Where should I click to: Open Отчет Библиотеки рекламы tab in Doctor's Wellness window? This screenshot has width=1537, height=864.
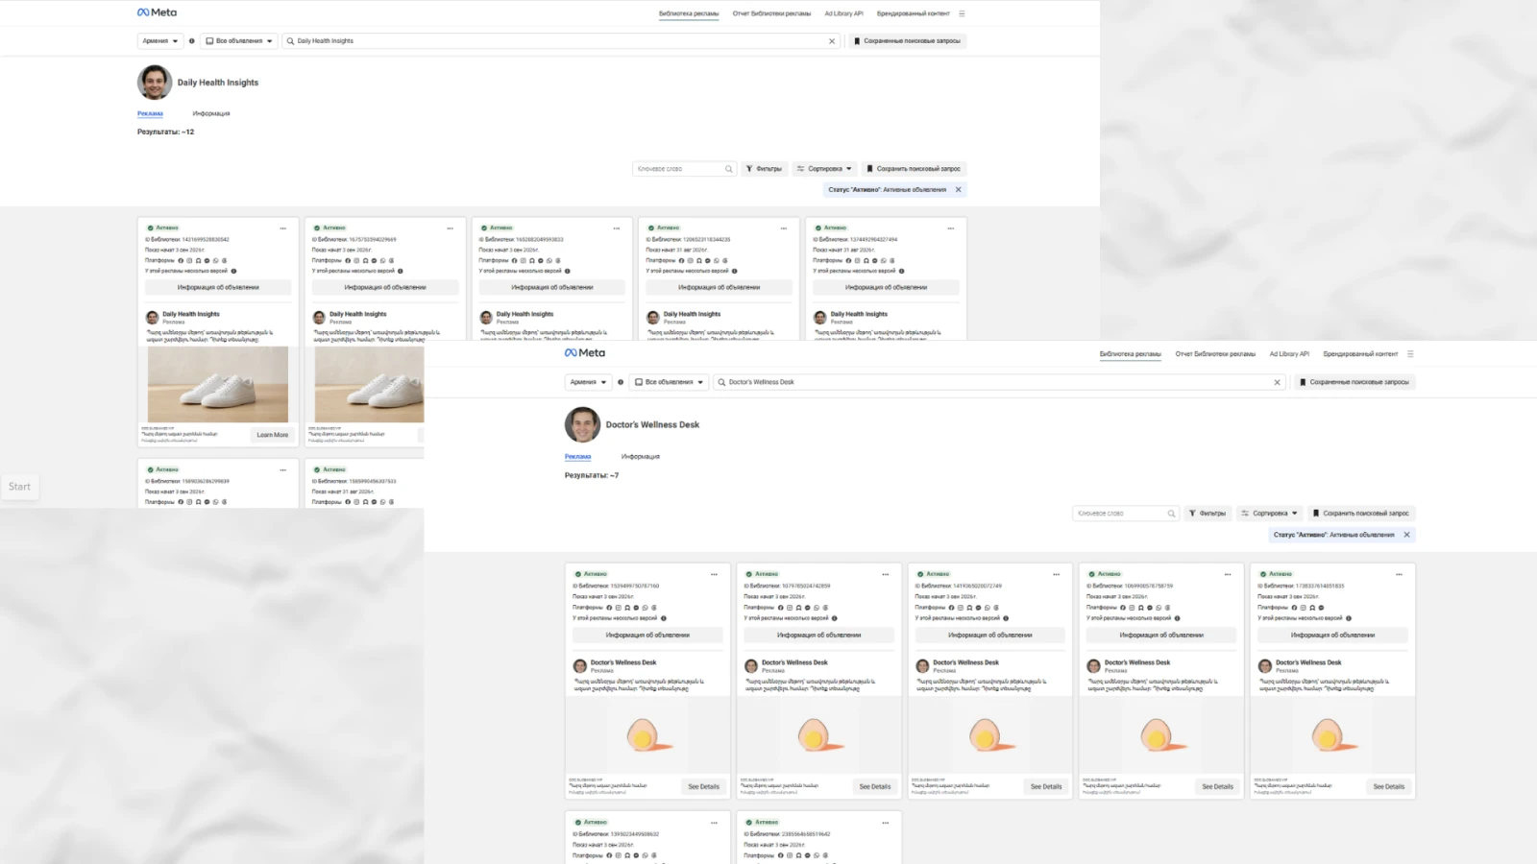pyautogui.click(x=1215, y=354)
